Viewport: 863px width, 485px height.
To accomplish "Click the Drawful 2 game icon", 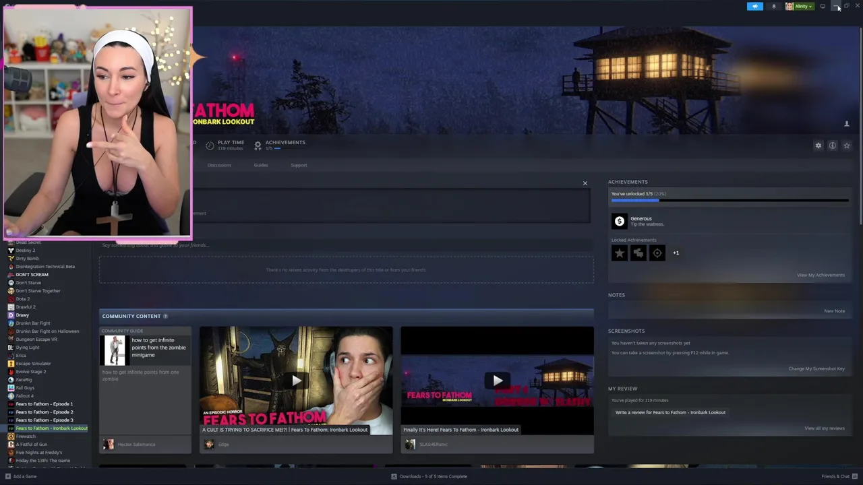I will tap(11, 307).
